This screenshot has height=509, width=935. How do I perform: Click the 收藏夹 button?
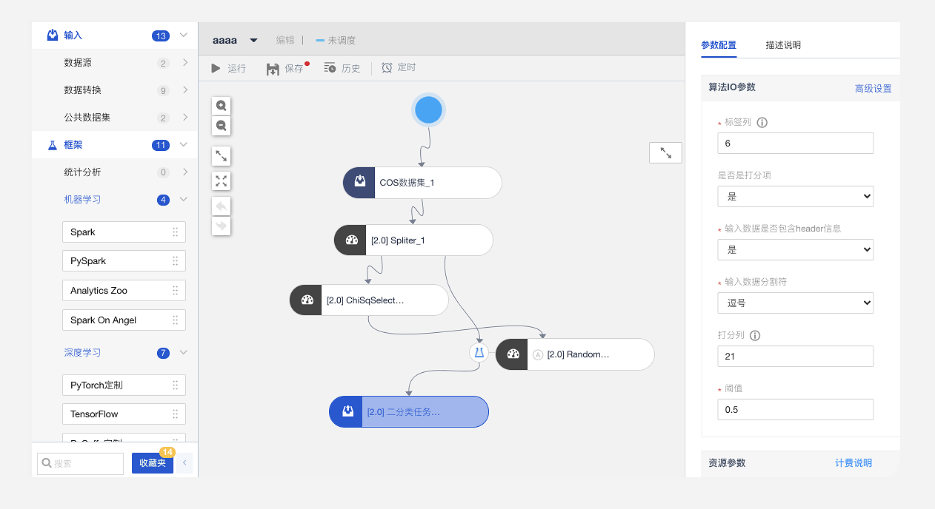[x=153, y=464]
